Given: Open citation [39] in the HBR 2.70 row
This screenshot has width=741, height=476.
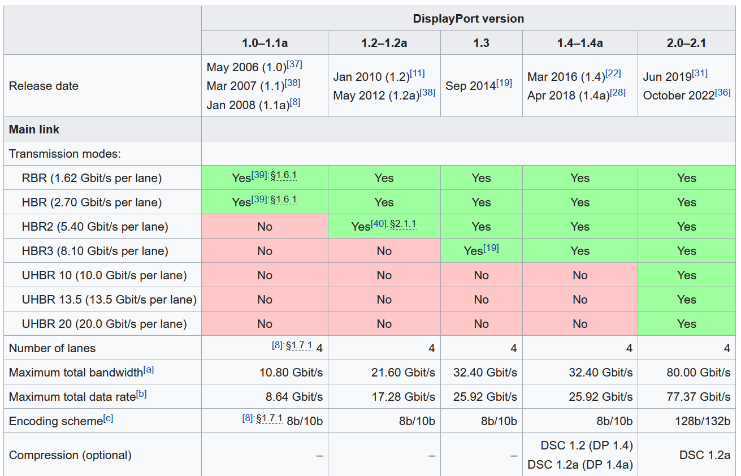Looking at the screenshot, I should tap(259, 200).
